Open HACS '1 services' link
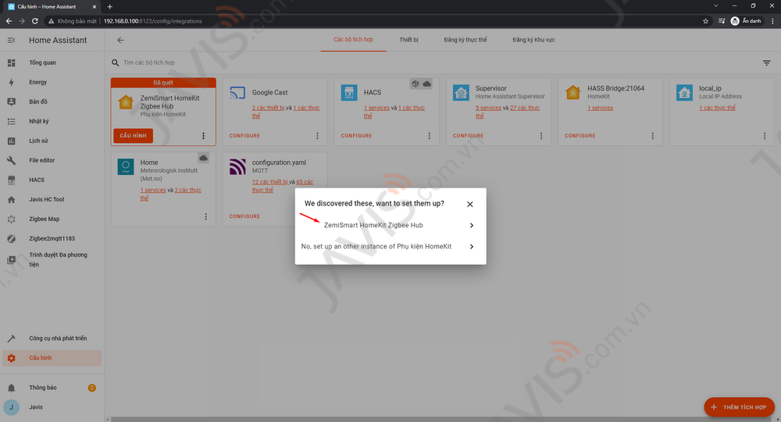Screen dimensions: 781x422 pyautogui.click(x=376, y=108)
